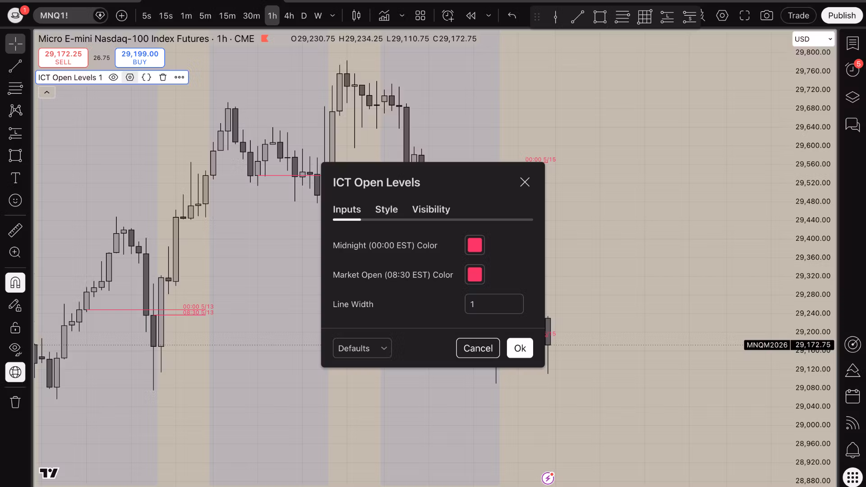The width and height of the screenshot is (866, 487).
Task: Switch to the 4h timeframe
Action: (x=289, y=16)
